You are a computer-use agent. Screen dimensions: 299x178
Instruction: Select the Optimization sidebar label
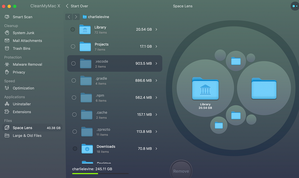click(24, 88)
